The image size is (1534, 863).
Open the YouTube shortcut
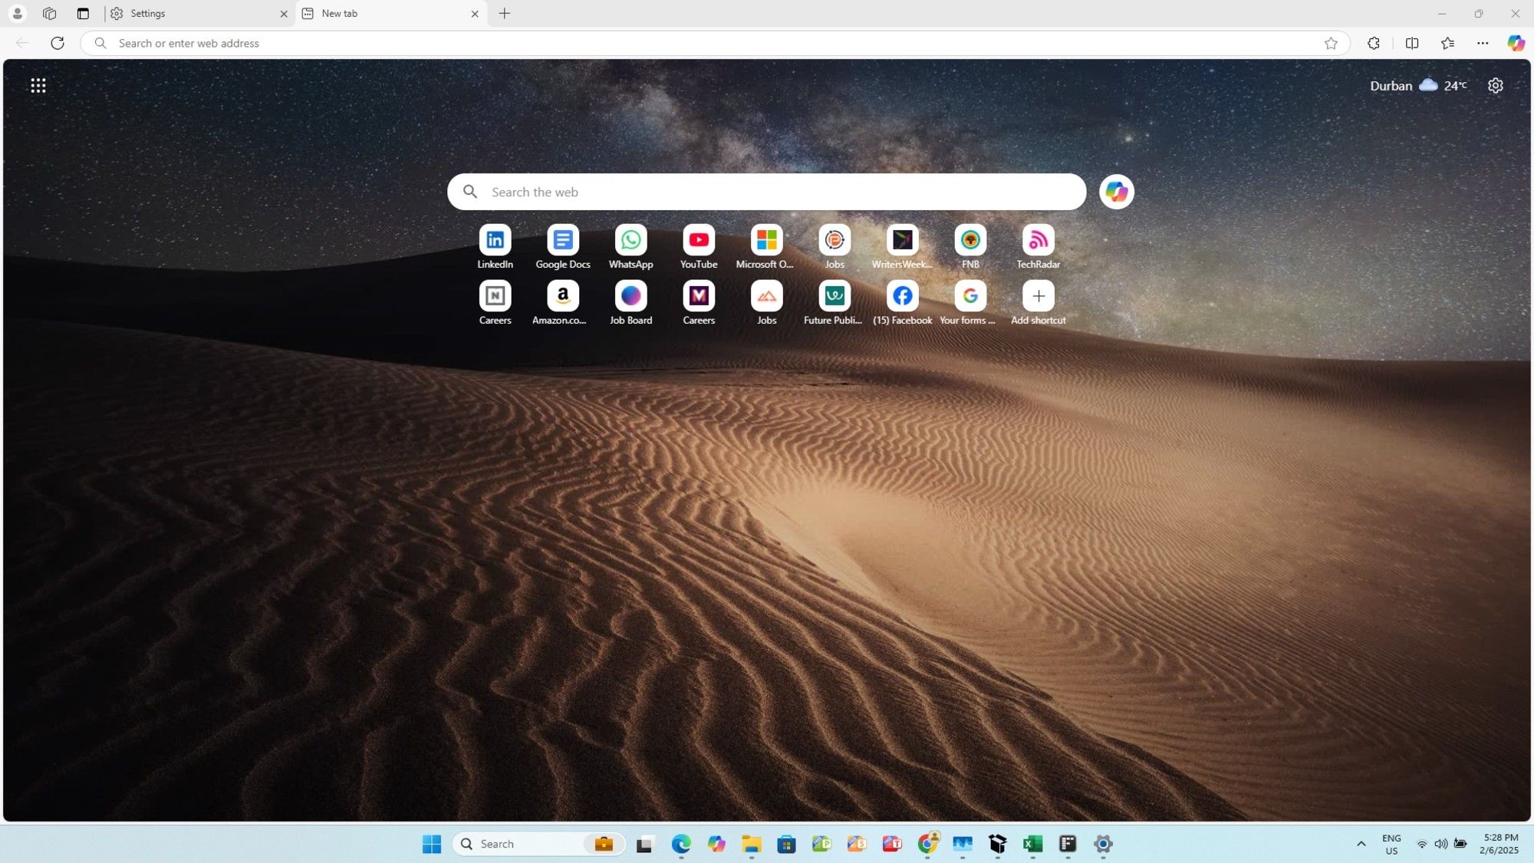click(x=699, y=241)
